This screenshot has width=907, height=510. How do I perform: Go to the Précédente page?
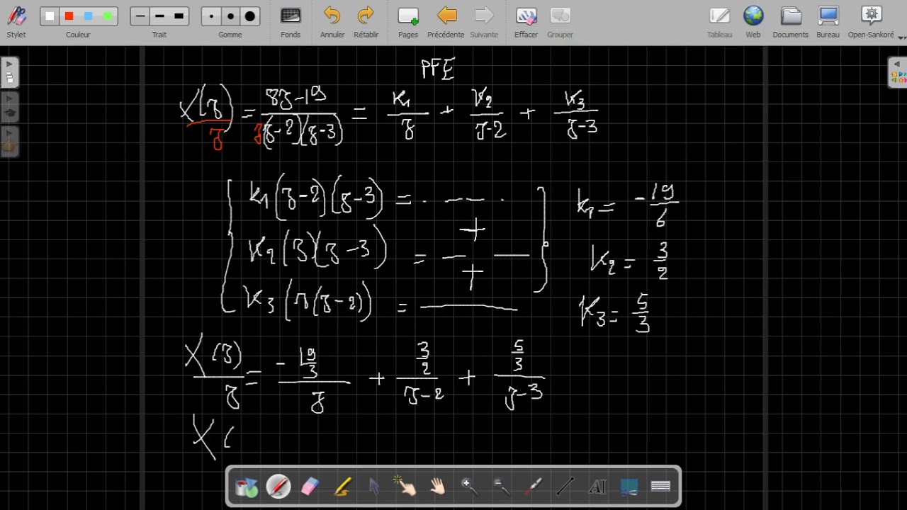[x=446, y=21]
